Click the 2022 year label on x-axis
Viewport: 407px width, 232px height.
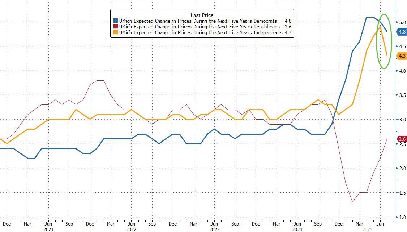(x=131, y=229)
